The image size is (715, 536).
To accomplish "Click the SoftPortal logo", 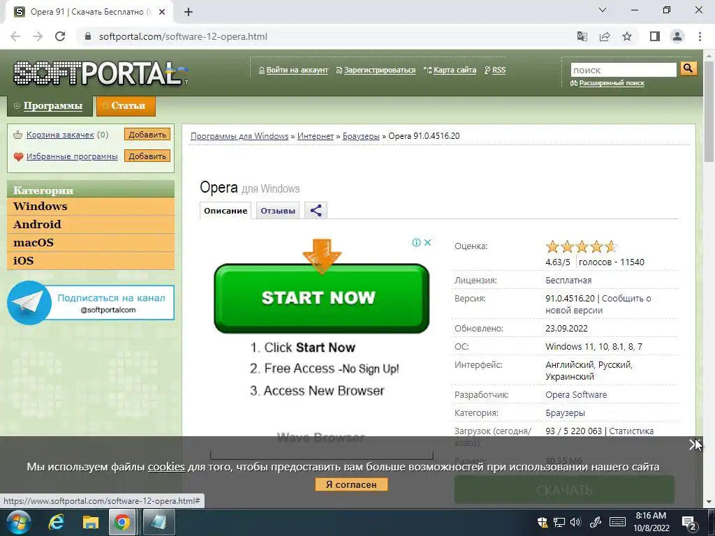I will [x=101, y=73].
